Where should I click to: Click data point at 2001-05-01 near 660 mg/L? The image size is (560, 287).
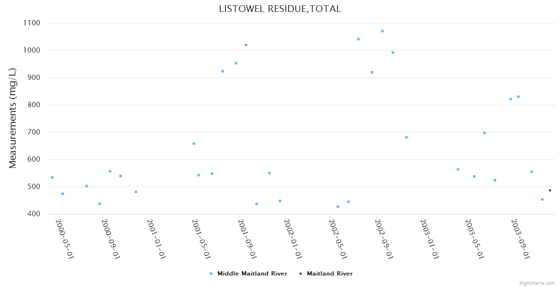click(x=194, y=143)
